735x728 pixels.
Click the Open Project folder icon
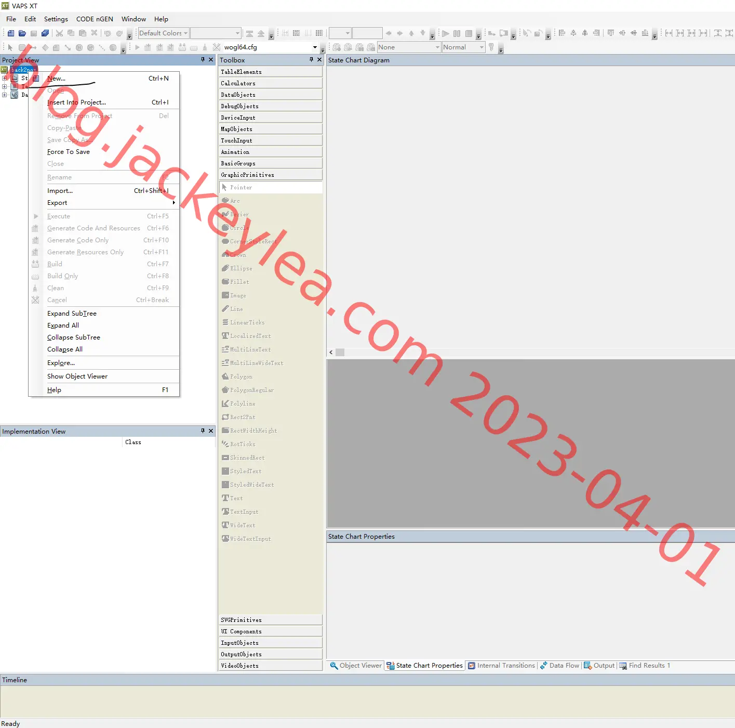click(x=22, y=33)
